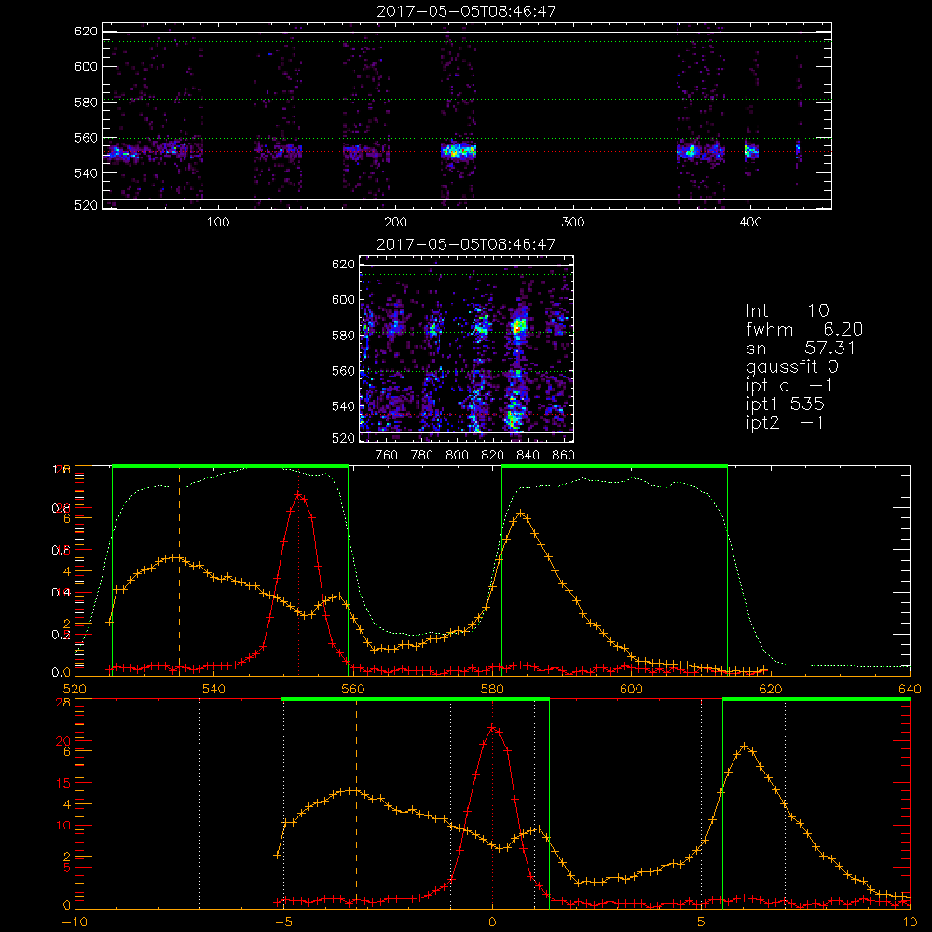This screenshot has height=932, width=932.
Task: Click x-axis label 10 of bottom plot
Action: 910,923
